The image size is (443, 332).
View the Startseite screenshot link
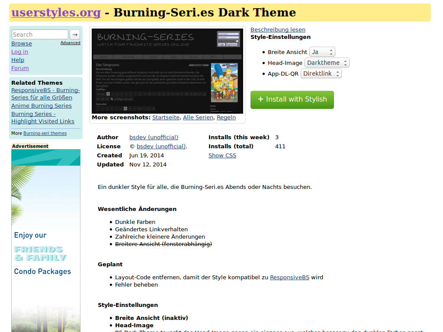[166, 118]
